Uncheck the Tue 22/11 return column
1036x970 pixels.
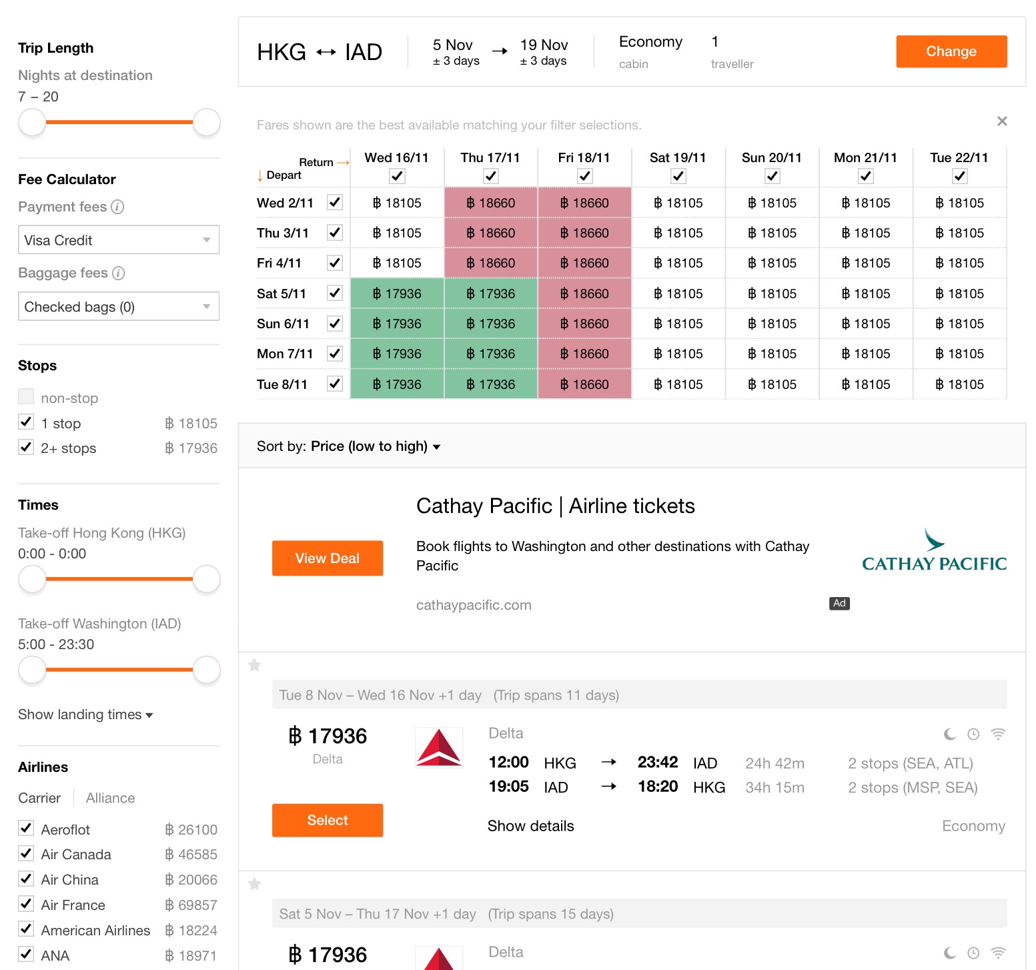pos(959,176)
